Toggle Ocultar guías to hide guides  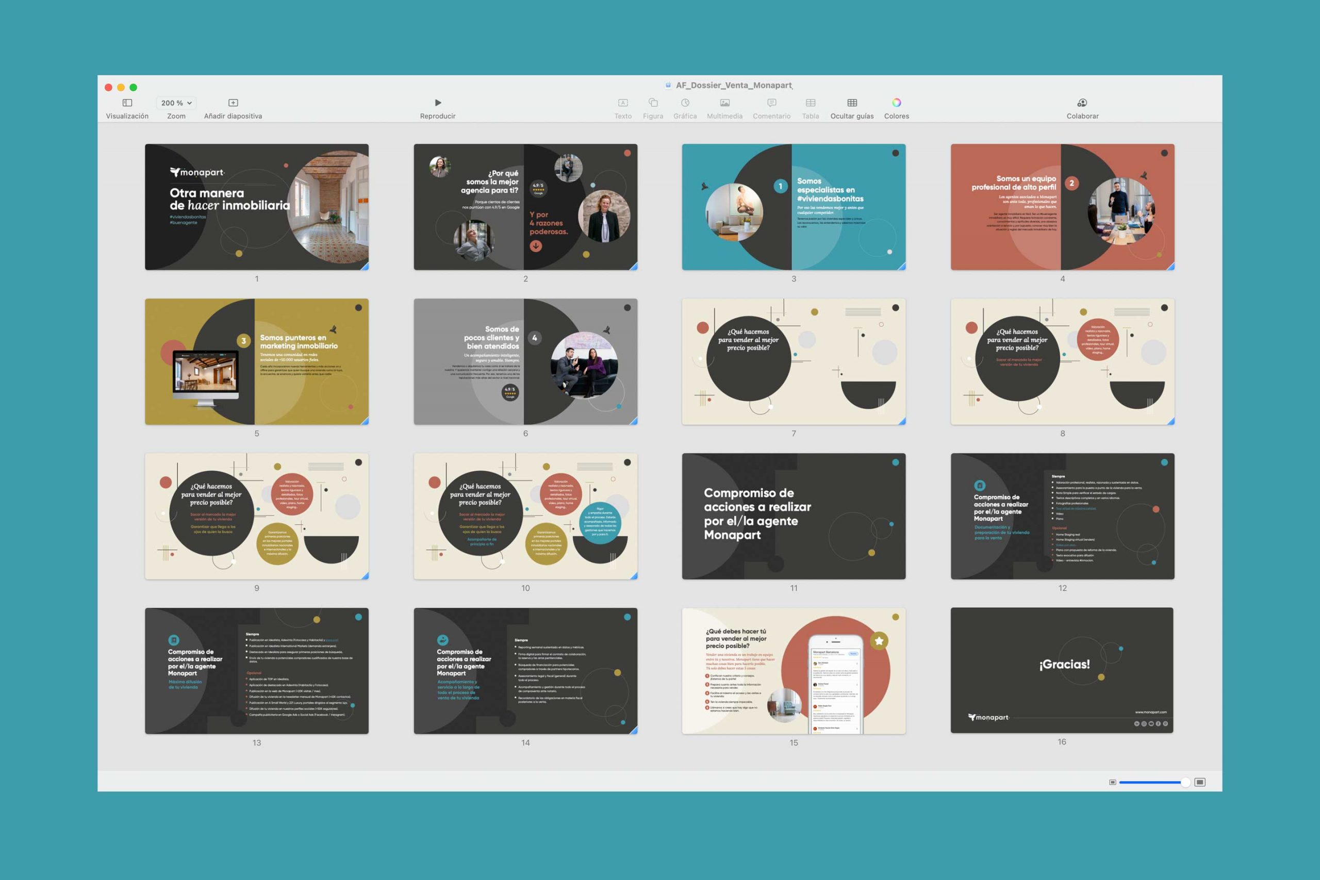coord(851,103)
